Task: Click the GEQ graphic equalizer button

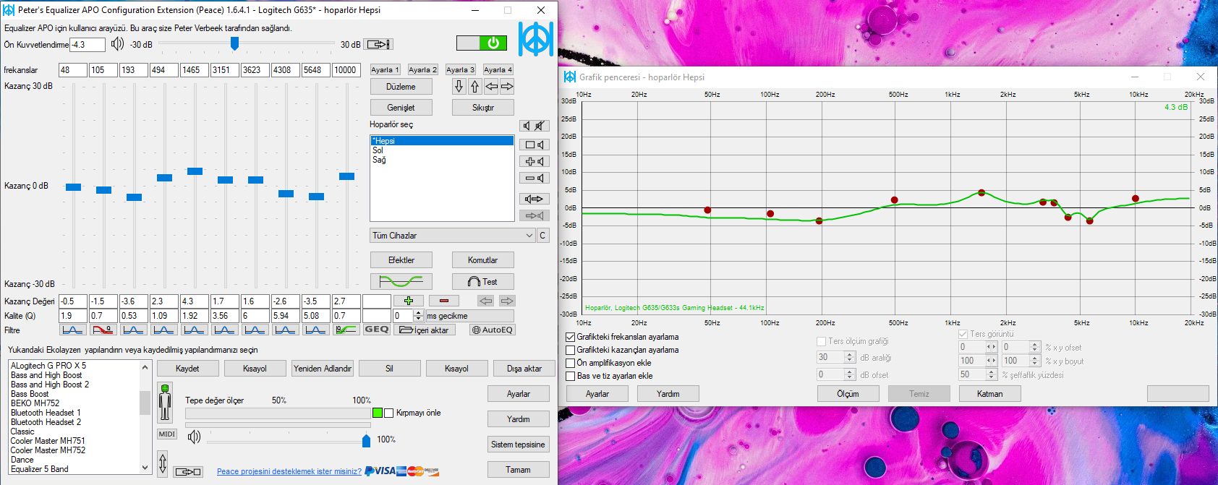Action: pyautogui.click(x=376, y=330)
